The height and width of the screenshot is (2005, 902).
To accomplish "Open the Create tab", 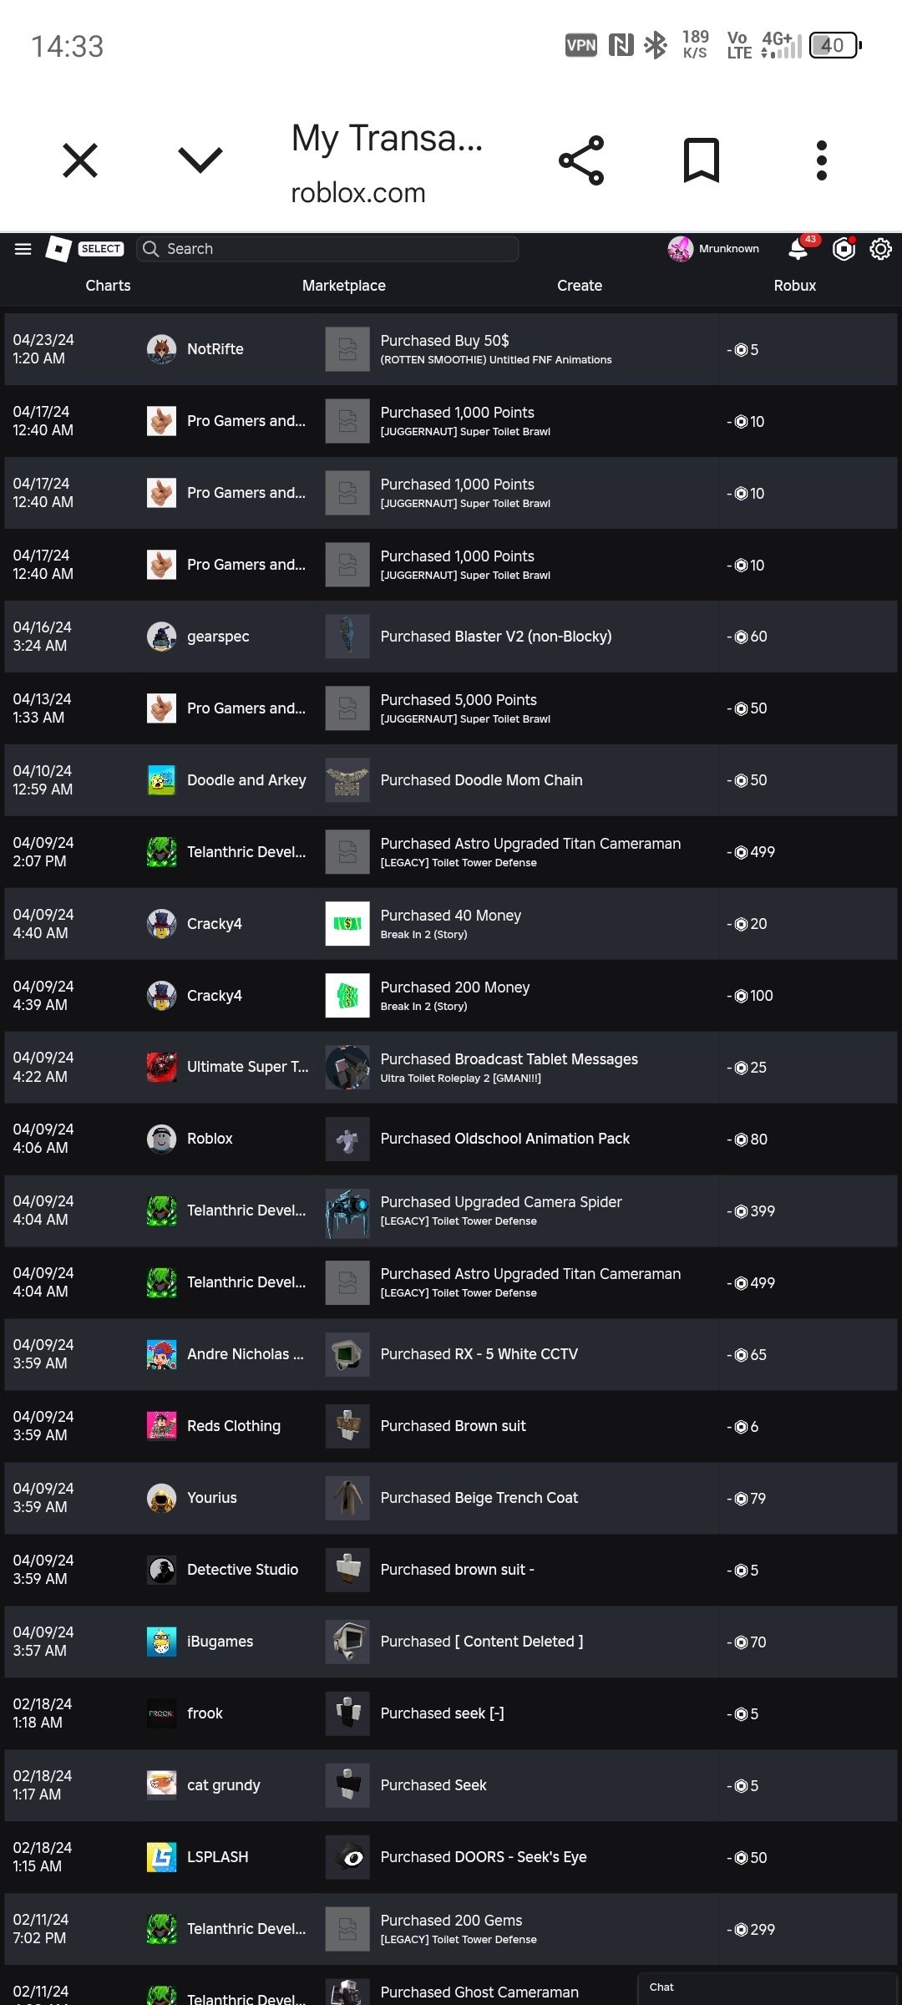I will pos(580,286).
